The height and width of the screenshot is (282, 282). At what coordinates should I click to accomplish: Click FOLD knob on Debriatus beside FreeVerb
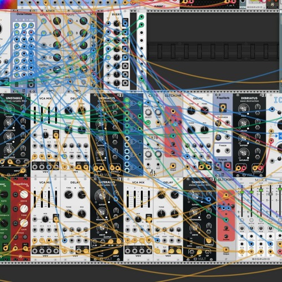[x=244, y=109]
